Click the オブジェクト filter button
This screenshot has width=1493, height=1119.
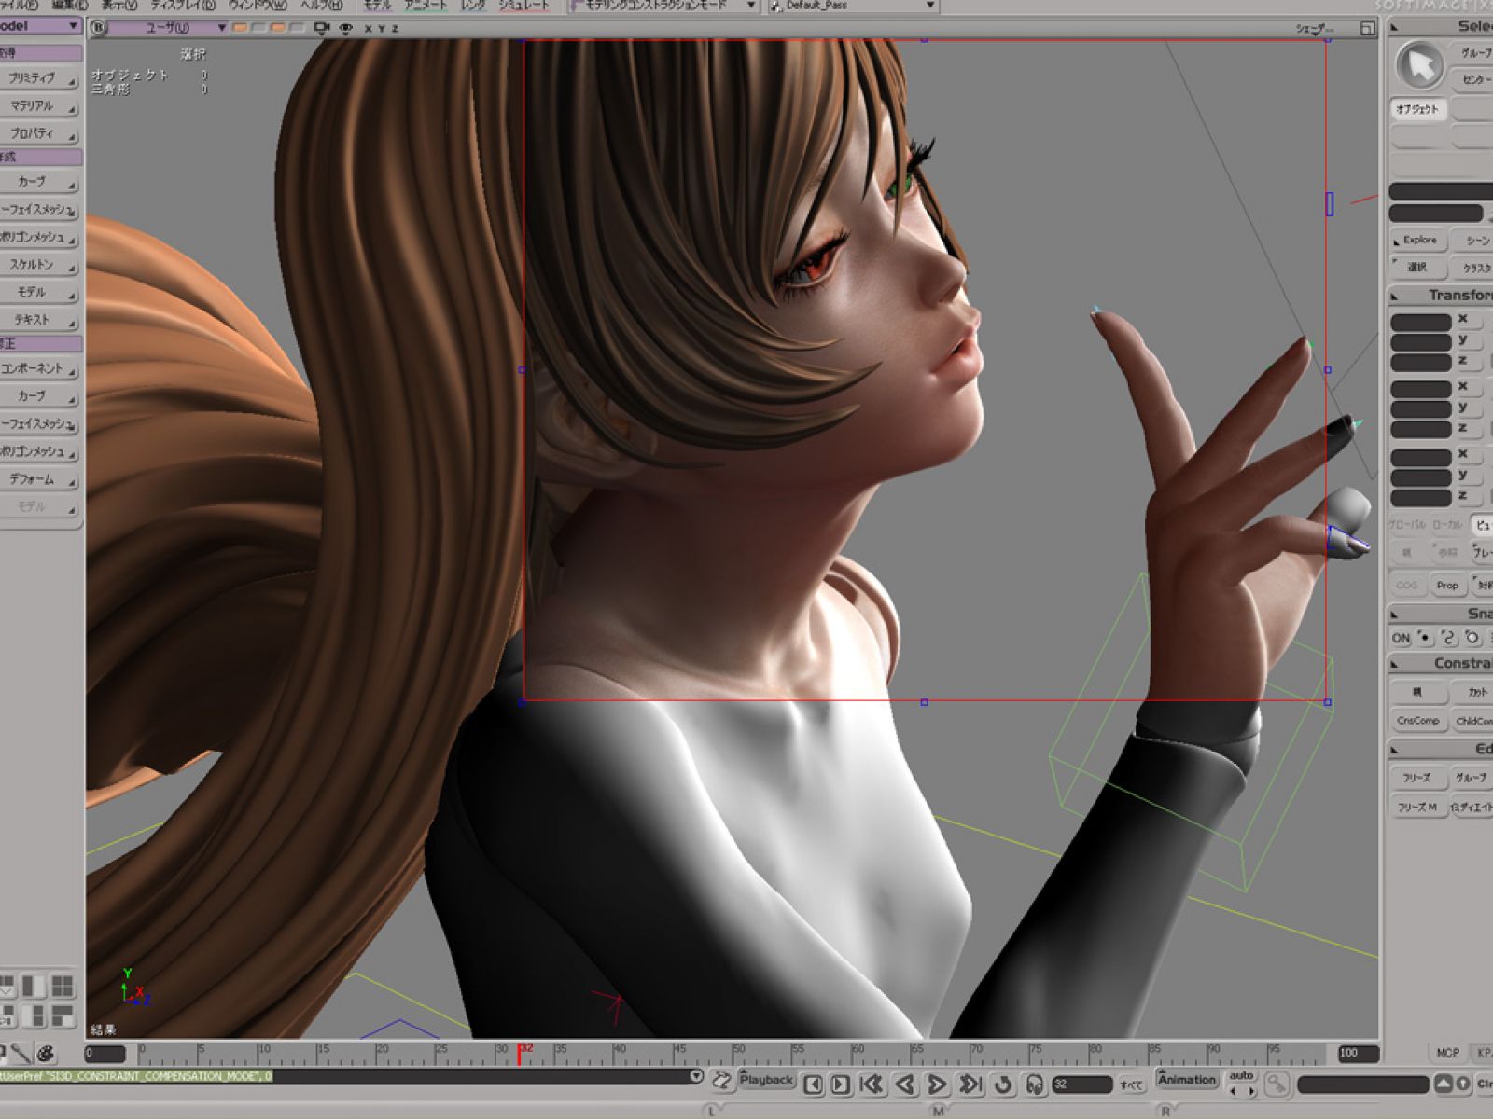pos(1418,109)
